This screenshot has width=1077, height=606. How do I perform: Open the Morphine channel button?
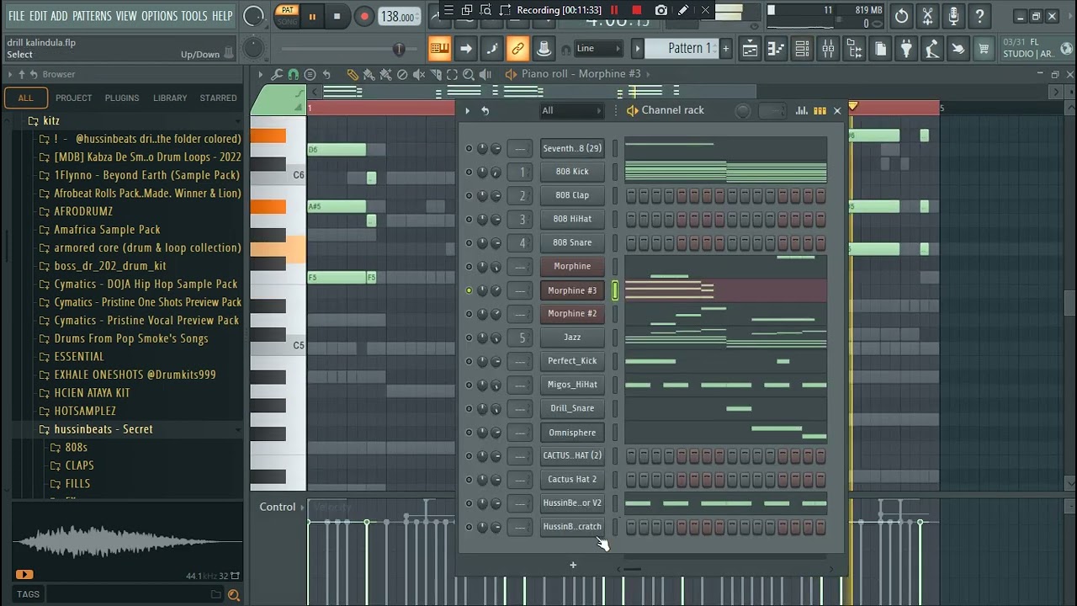coord(572,267)
